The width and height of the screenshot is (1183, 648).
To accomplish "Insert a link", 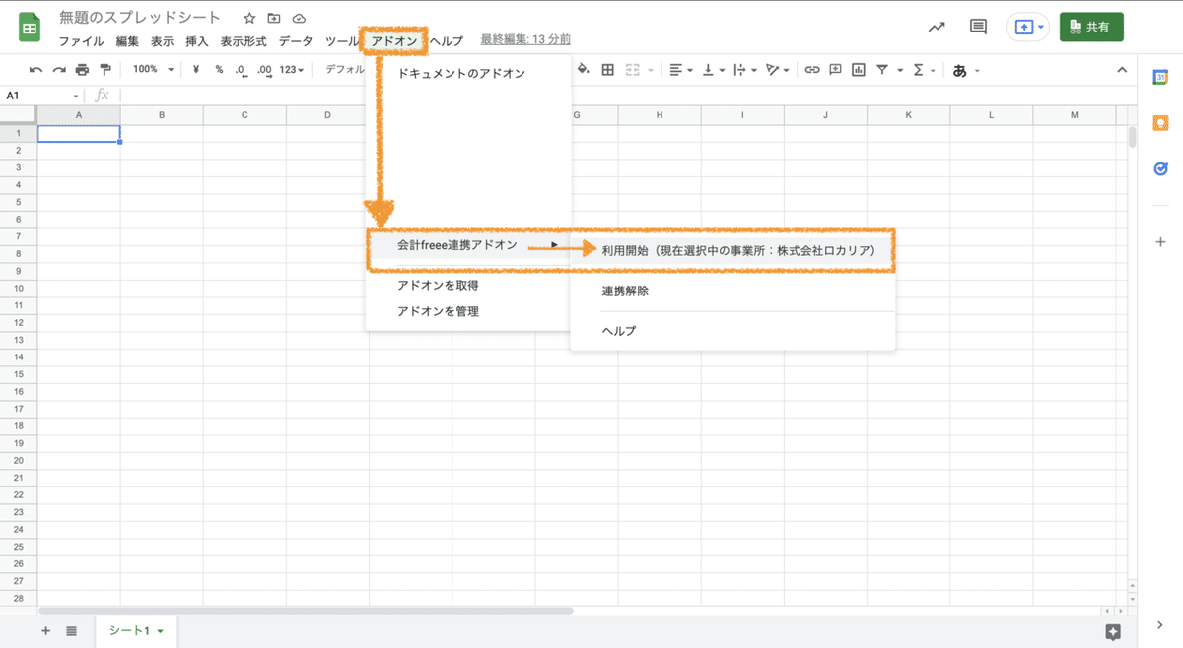I will click(812, 70).
